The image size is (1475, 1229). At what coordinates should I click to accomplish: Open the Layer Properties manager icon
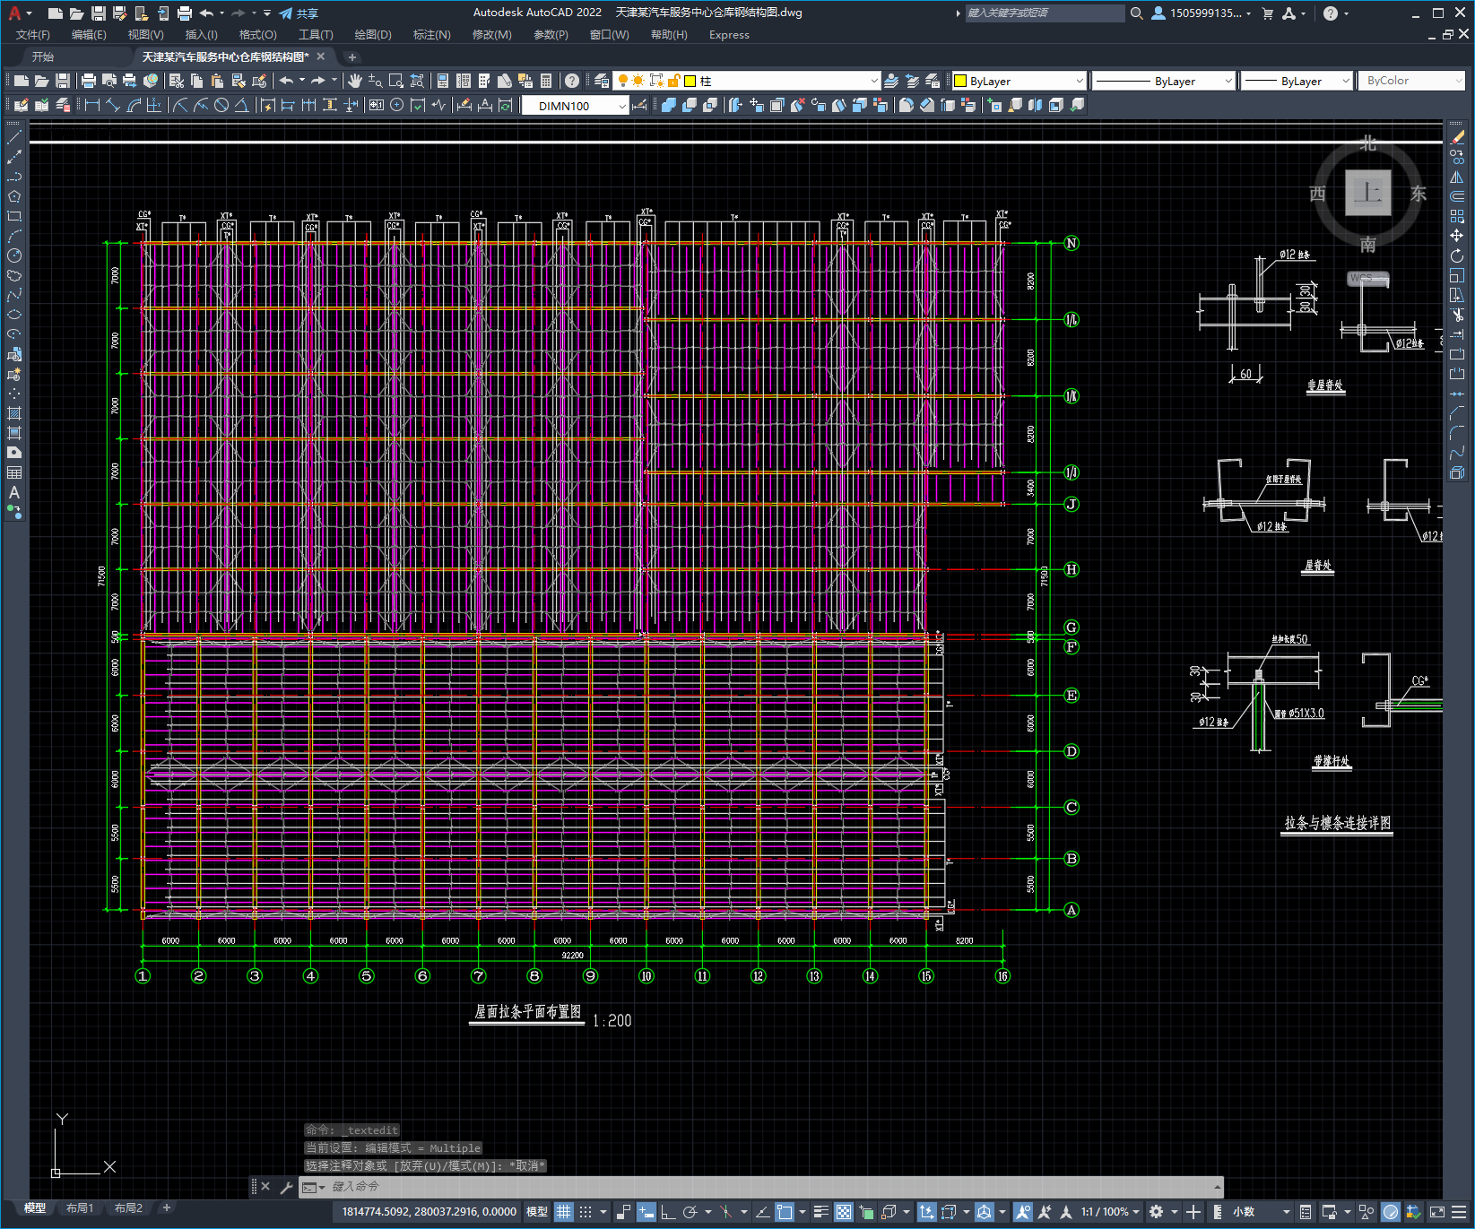coord(601,81)
